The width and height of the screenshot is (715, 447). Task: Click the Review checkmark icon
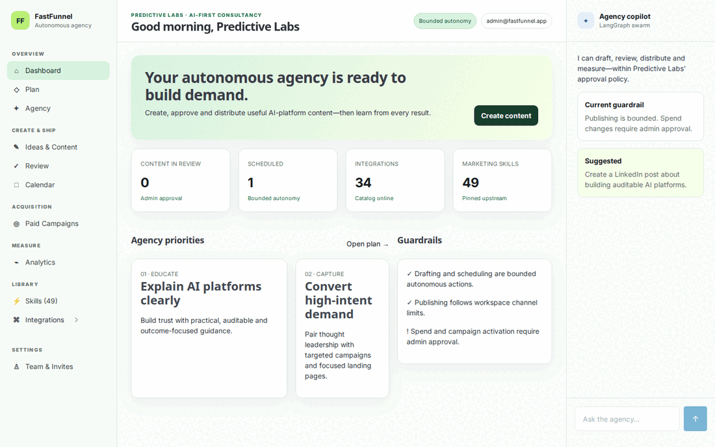[x=16, y=166]
